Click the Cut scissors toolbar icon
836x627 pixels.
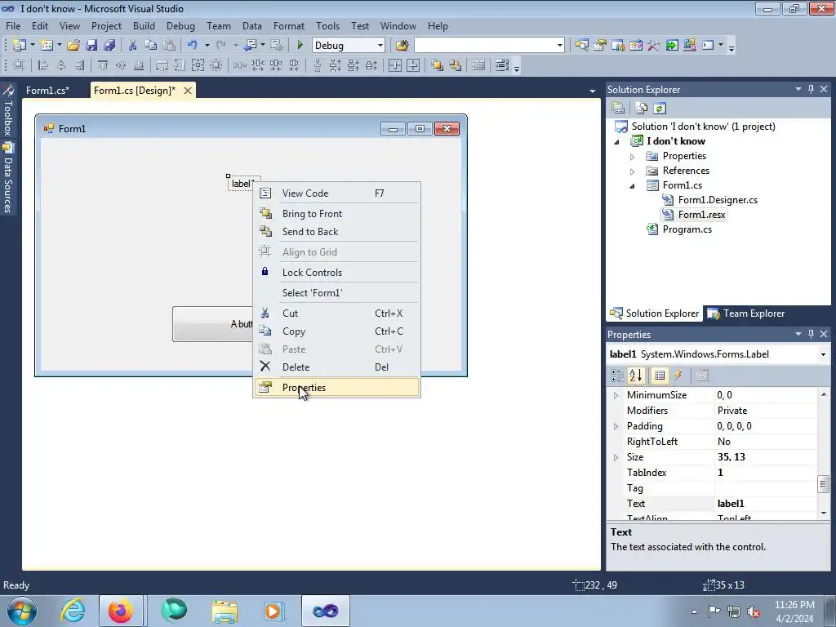133,46
